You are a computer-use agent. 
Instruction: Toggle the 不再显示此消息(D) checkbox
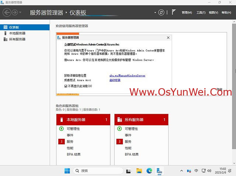(x=66, y=86)
